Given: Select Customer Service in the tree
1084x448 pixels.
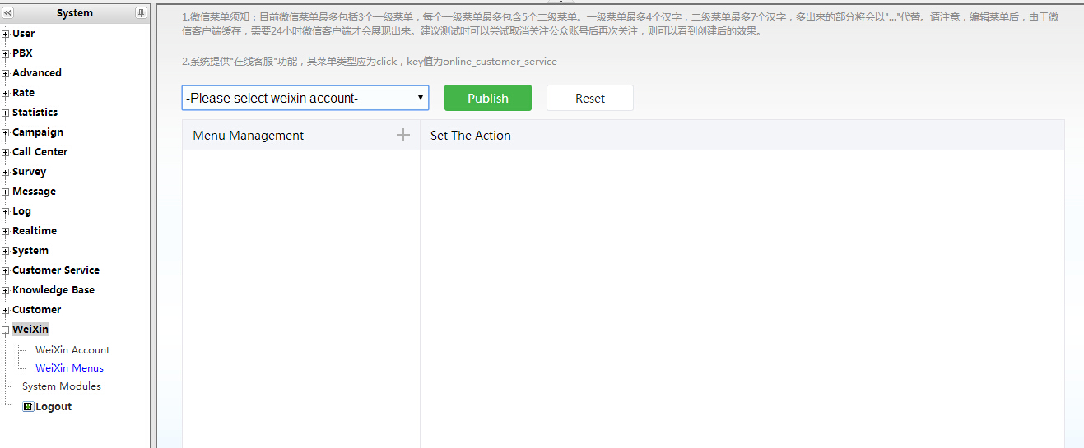Looking at the screenshot, I should pyautogui.click(x=55, y=270).
